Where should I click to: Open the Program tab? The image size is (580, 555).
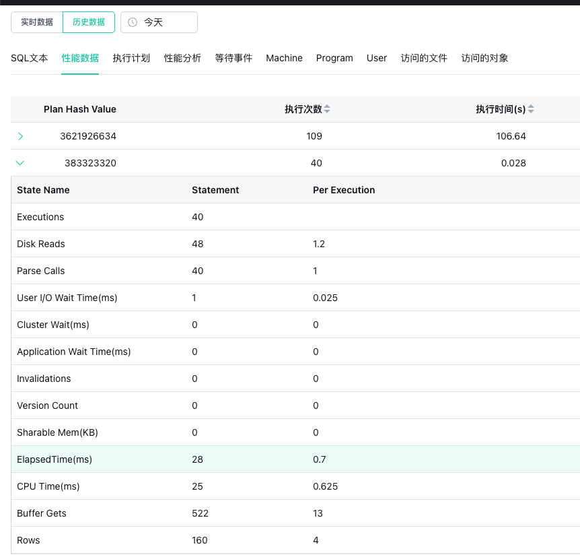point(334,58)
